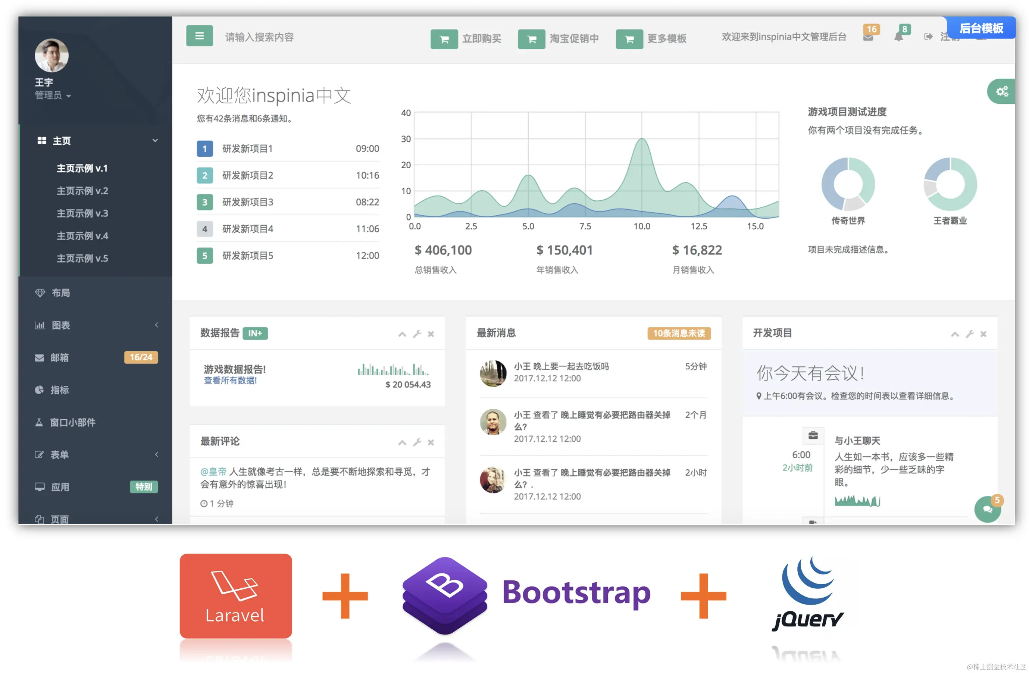The width and height of the screenshot is (1029, 673).
Task: Click the IN+ label badge
Action: click(255, 333)
